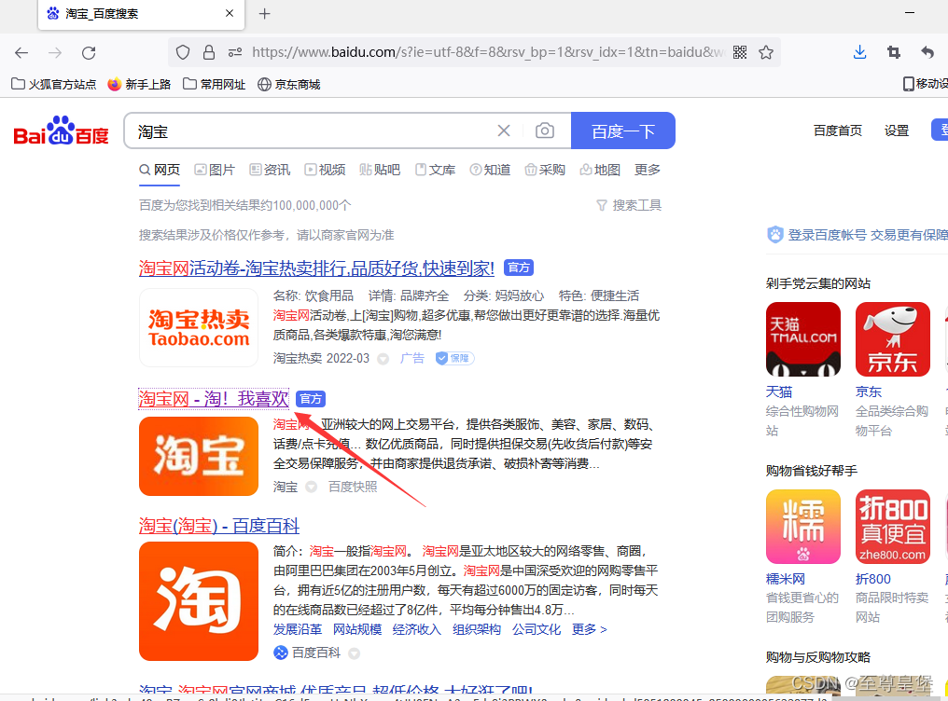Viewport: 948px width, 701px height.
Task: Click the 京东 red dog icon
Action: pyautogui.click(x=892, y=339)
